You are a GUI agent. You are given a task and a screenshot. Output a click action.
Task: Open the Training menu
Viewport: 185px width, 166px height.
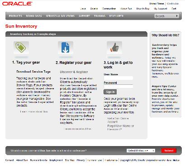[x=100, y=16]
